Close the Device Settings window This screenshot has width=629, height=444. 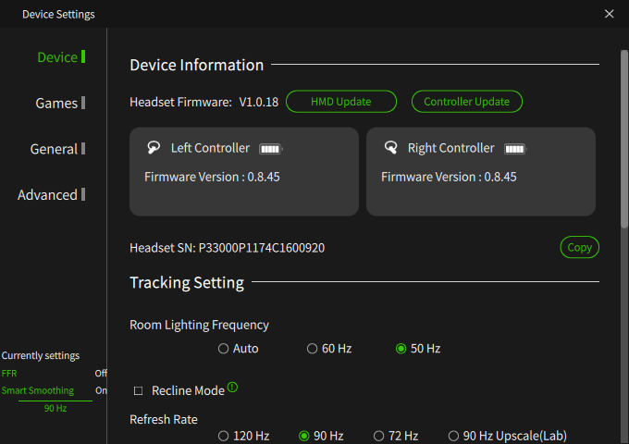coord(609,14)
